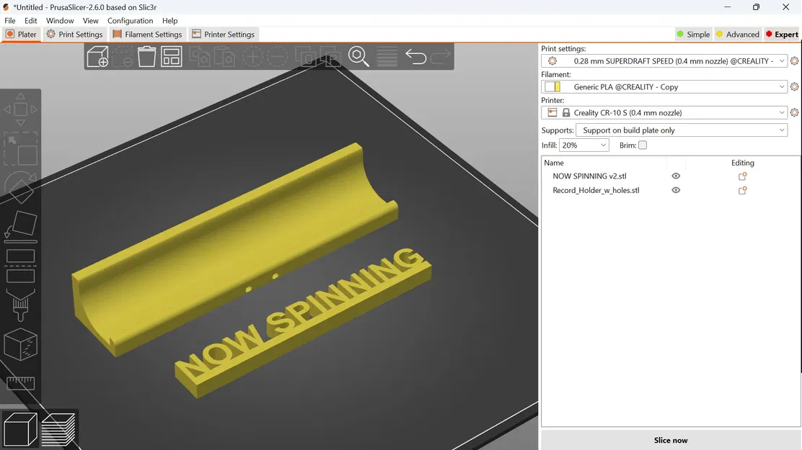802x450 pixels.
Task: Hide Record_Holder_w_holes.stl with eye icon
Action: point(676,191)
